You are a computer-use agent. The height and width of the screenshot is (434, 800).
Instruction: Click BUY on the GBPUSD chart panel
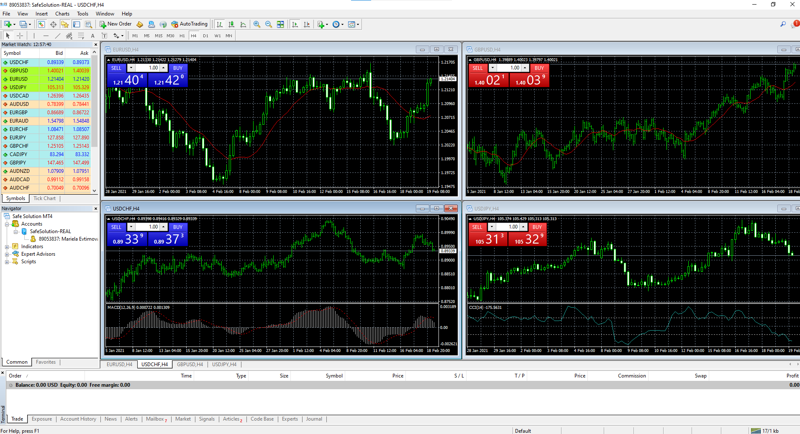539,68
